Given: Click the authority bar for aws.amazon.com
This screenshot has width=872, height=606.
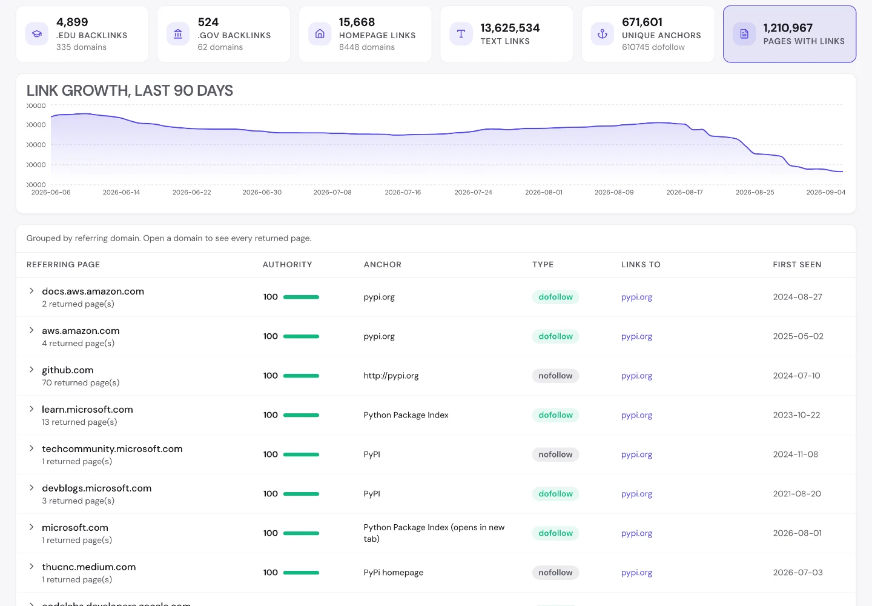Looking at the screenshot, I should [301, 336].
